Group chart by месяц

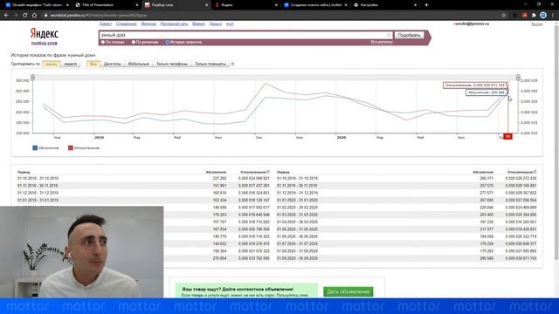coord(51,64)
